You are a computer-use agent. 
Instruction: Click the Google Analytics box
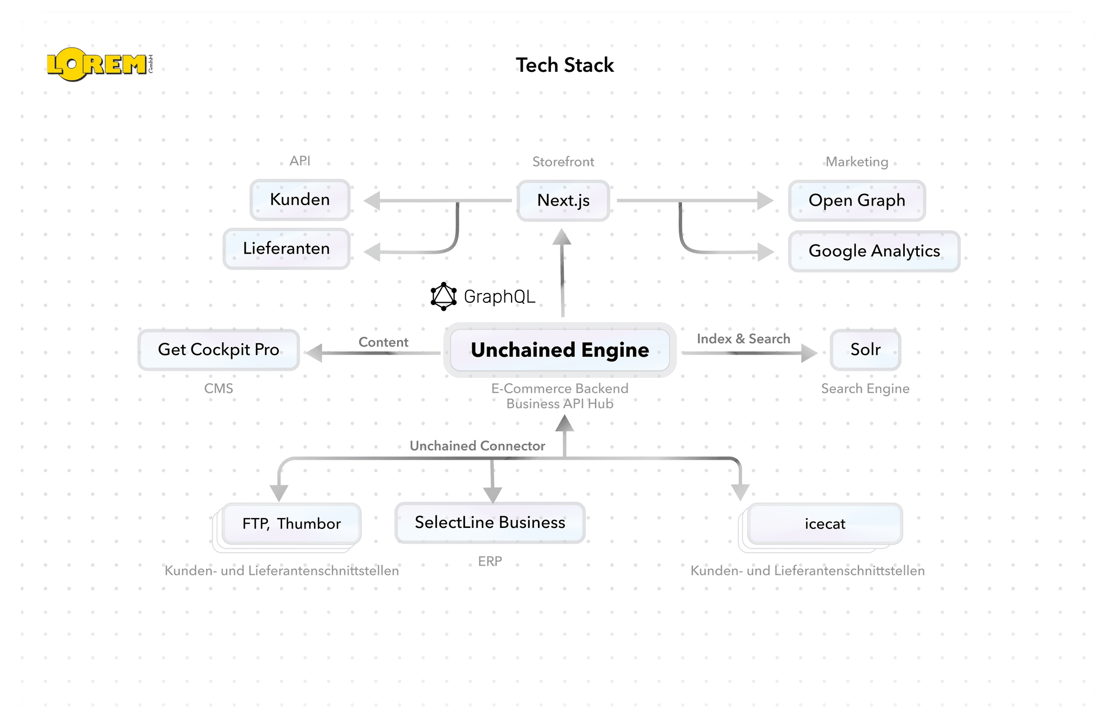click(x=874, y=251)
